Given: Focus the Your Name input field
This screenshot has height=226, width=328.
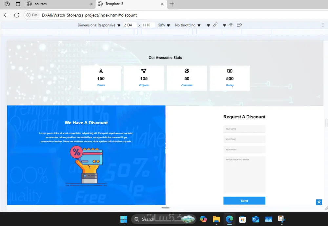Looking at the screenshot, I should [244, 129].
